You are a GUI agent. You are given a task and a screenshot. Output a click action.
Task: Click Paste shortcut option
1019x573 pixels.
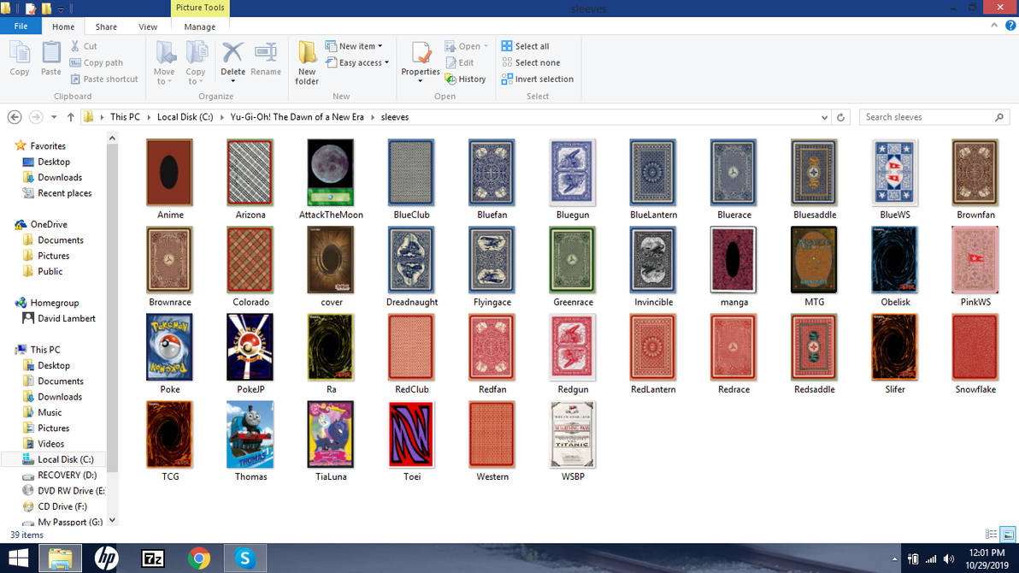(x=104, y=79)
